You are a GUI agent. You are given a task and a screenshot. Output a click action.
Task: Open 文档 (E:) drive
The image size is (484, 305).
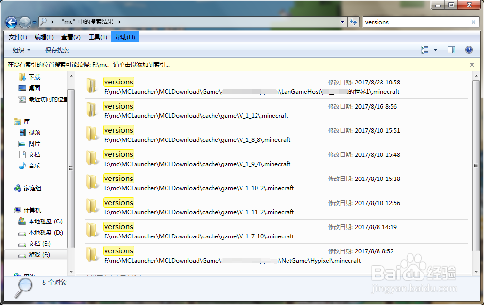35,243
